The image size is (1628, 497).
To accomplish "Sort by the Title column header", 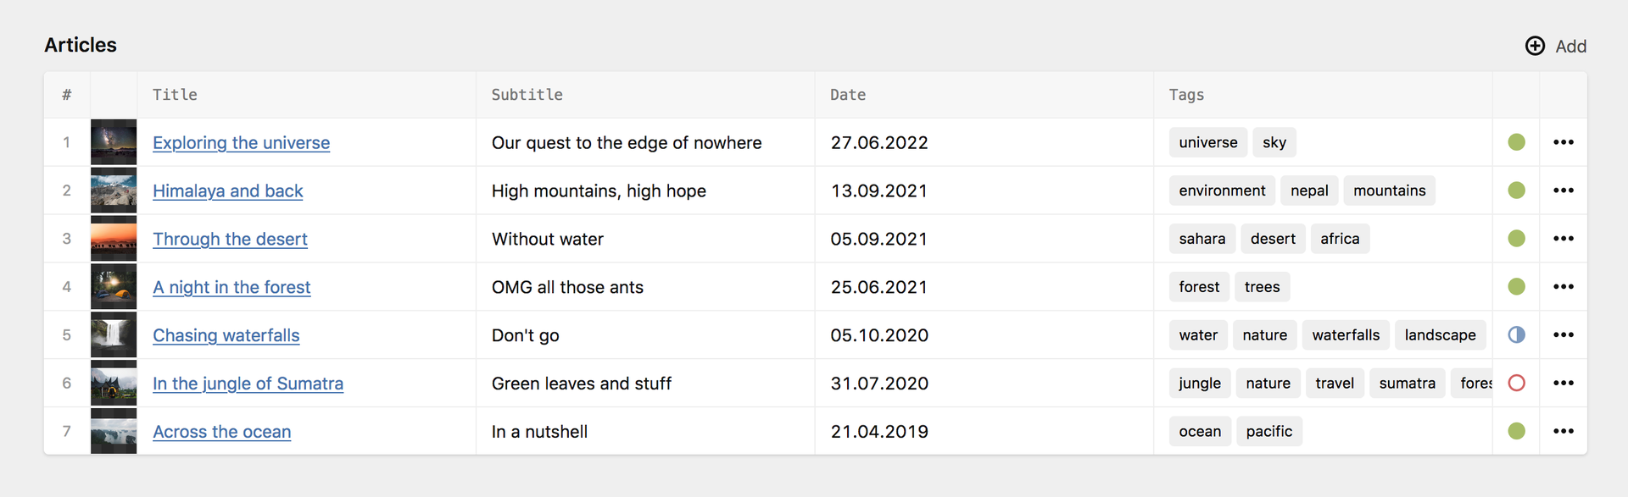I will pyautogui.click(x=175, y=95).
